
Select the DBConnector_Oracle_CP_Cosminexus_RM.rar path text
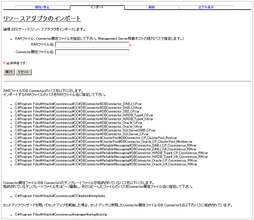[x=106, y=160]
